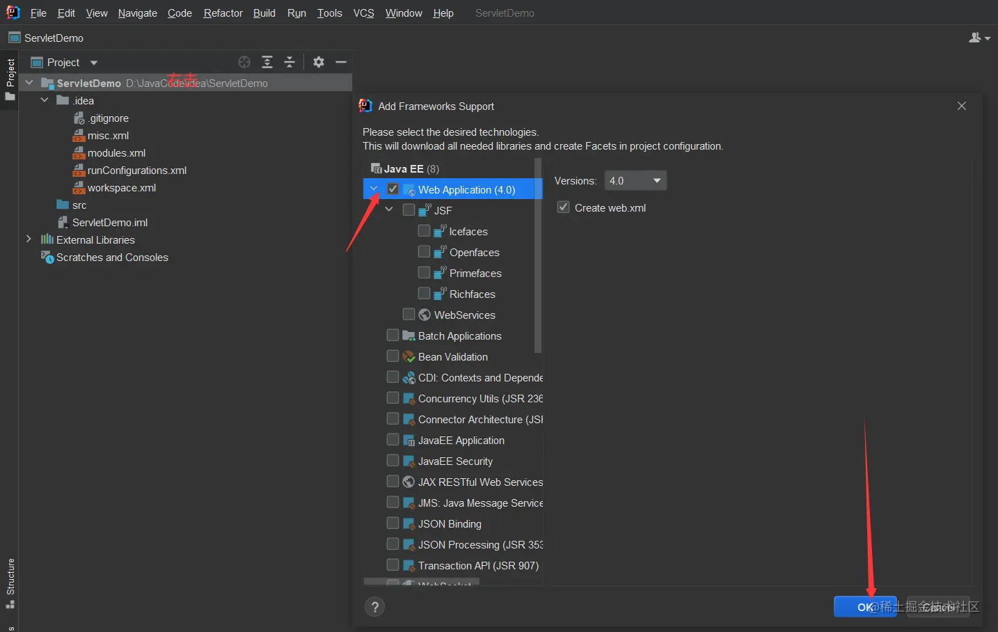Click the src folder icon
Viewport: 998px width, 632px height.
click(63, 205)
